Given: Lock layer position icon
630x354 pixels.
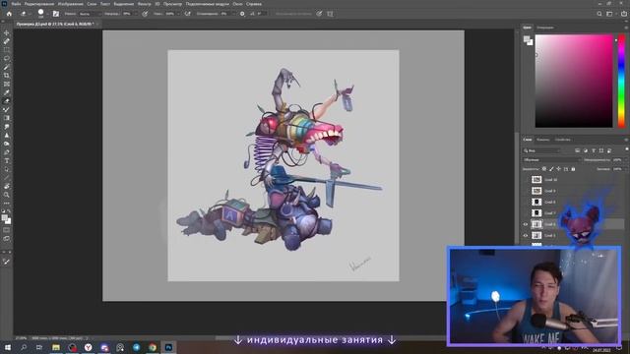Looking at the screenshot, I should tap(558, 169).
